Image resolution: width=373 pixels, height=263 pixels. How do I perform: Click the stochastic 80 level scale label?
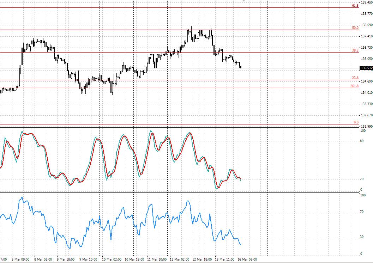coord(361,141)
